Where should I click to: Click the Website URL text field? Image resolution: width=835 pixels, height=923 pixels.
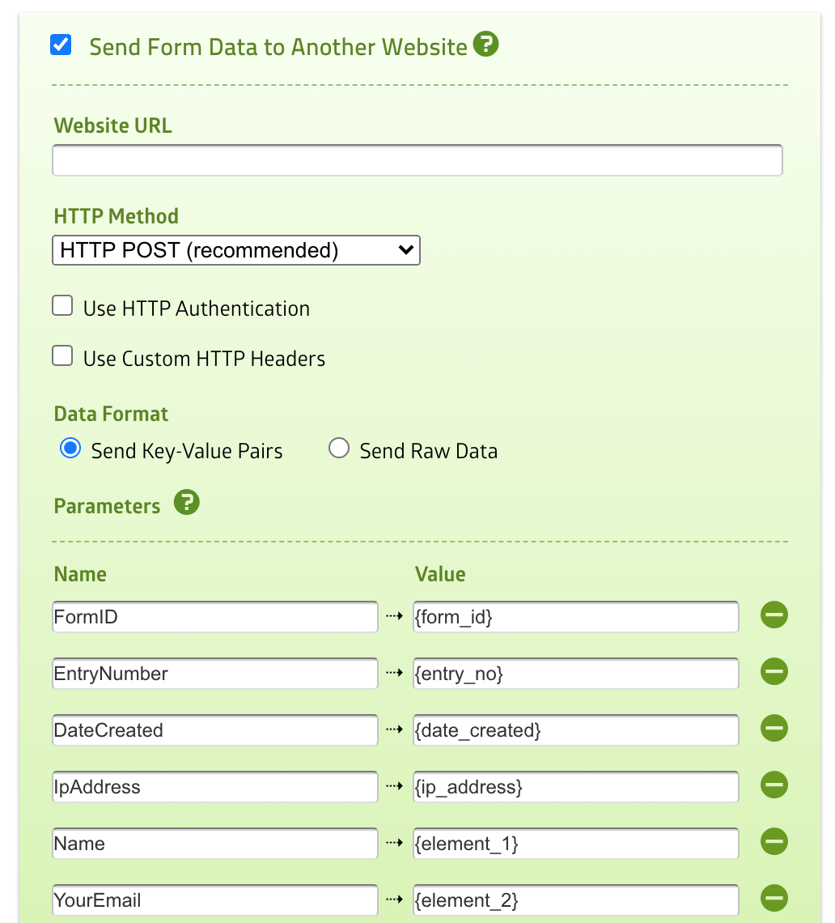417,160
